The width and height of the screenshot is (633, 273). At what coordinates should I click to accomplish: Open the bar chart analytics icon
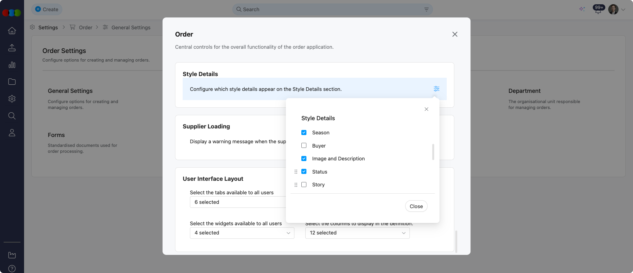point(12,65)
